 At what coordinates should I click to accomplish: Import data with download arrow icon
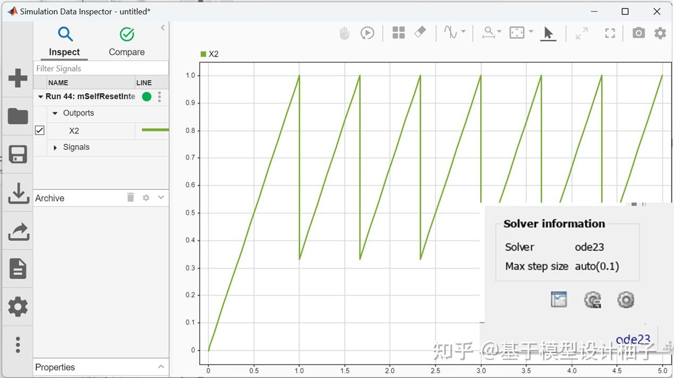point(18,193)
